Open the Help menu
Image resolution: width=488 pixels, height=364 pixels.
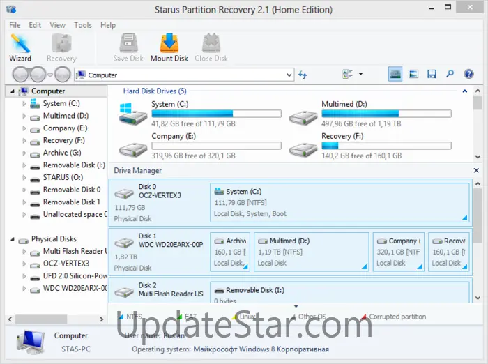coord(108,25)
